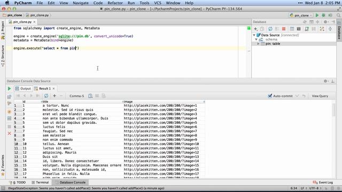Delete row with the minus icon
This screenshot has height=192, width=342.
61,96
